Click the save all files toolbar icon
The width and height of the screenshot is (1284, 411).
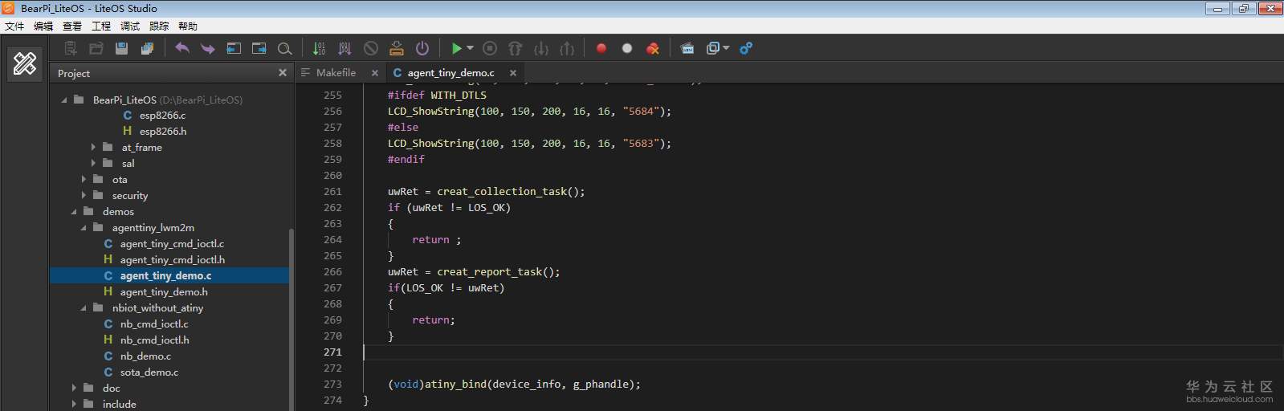point(147,48)
